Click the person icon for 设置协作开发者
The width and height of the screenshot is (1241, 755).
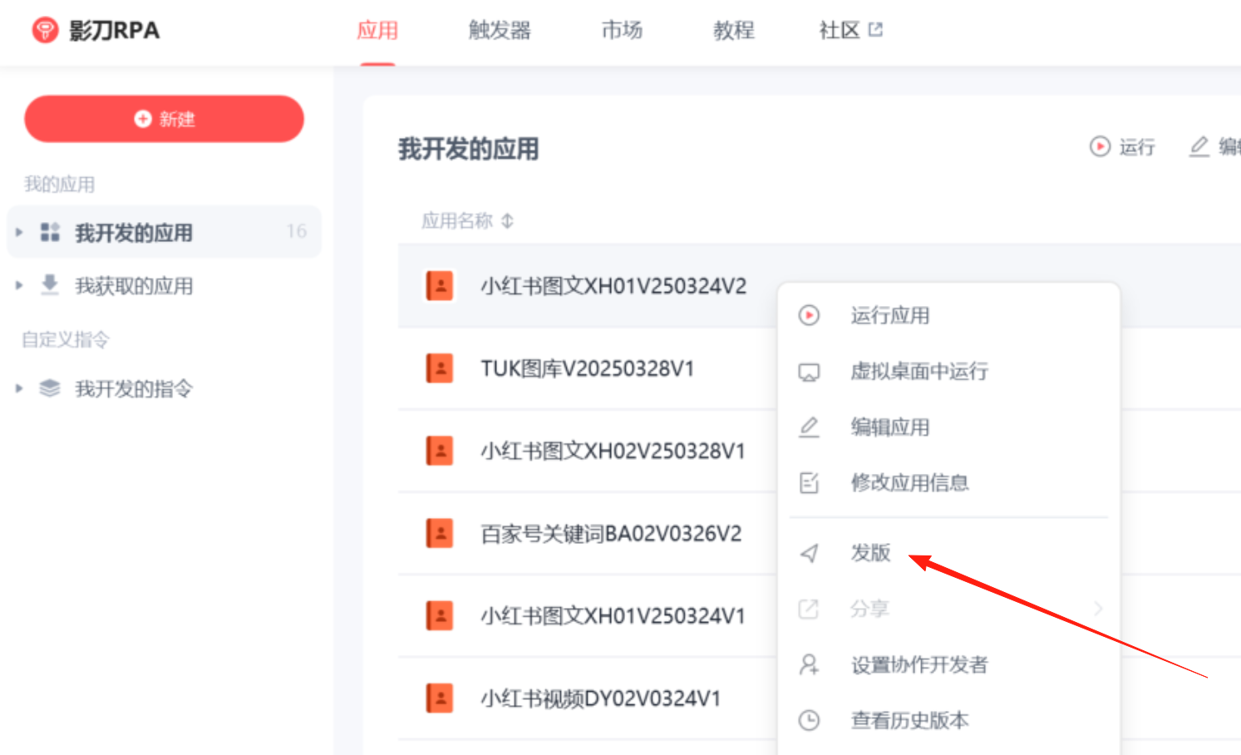[809, 664]
